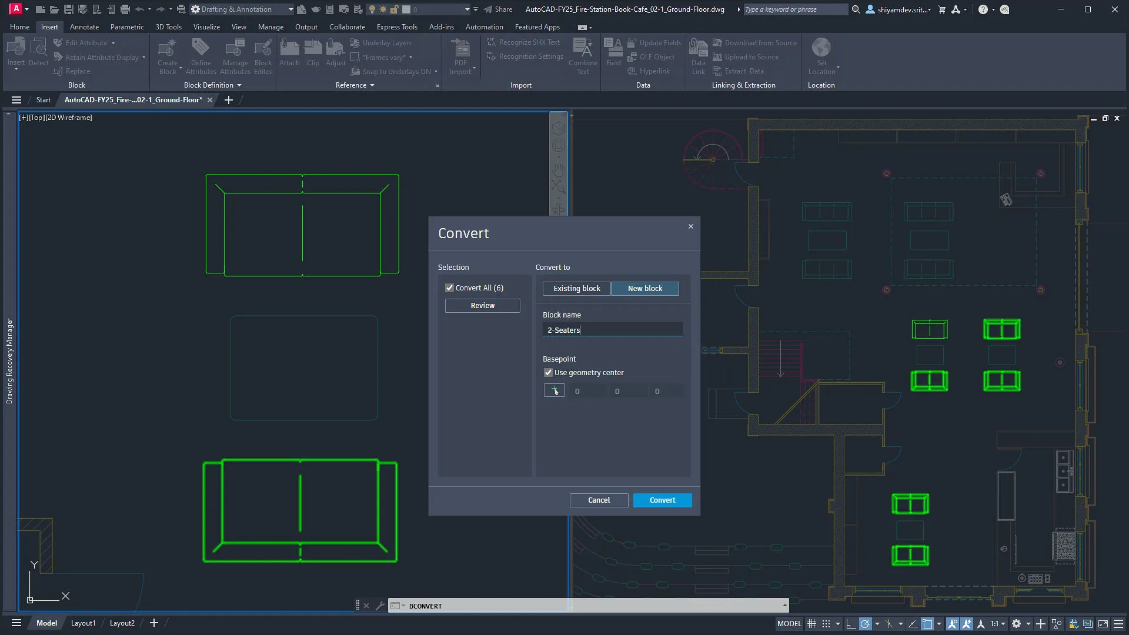Uncheck Convert All (6)
The height and width of the screenshot is (635, 1129).
[449, 288]
